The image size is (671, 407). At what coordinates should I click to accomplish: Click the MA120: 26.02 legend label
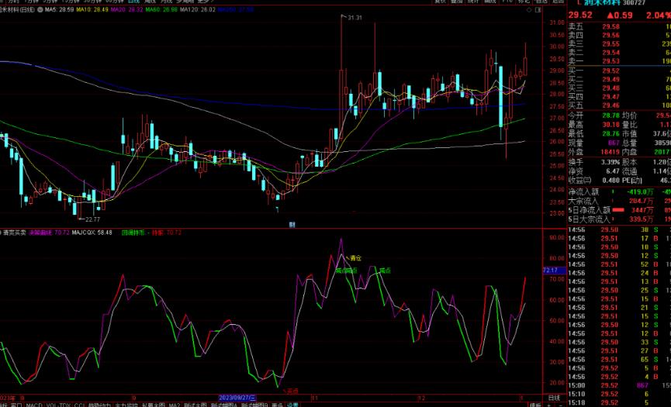pos(198,9)
